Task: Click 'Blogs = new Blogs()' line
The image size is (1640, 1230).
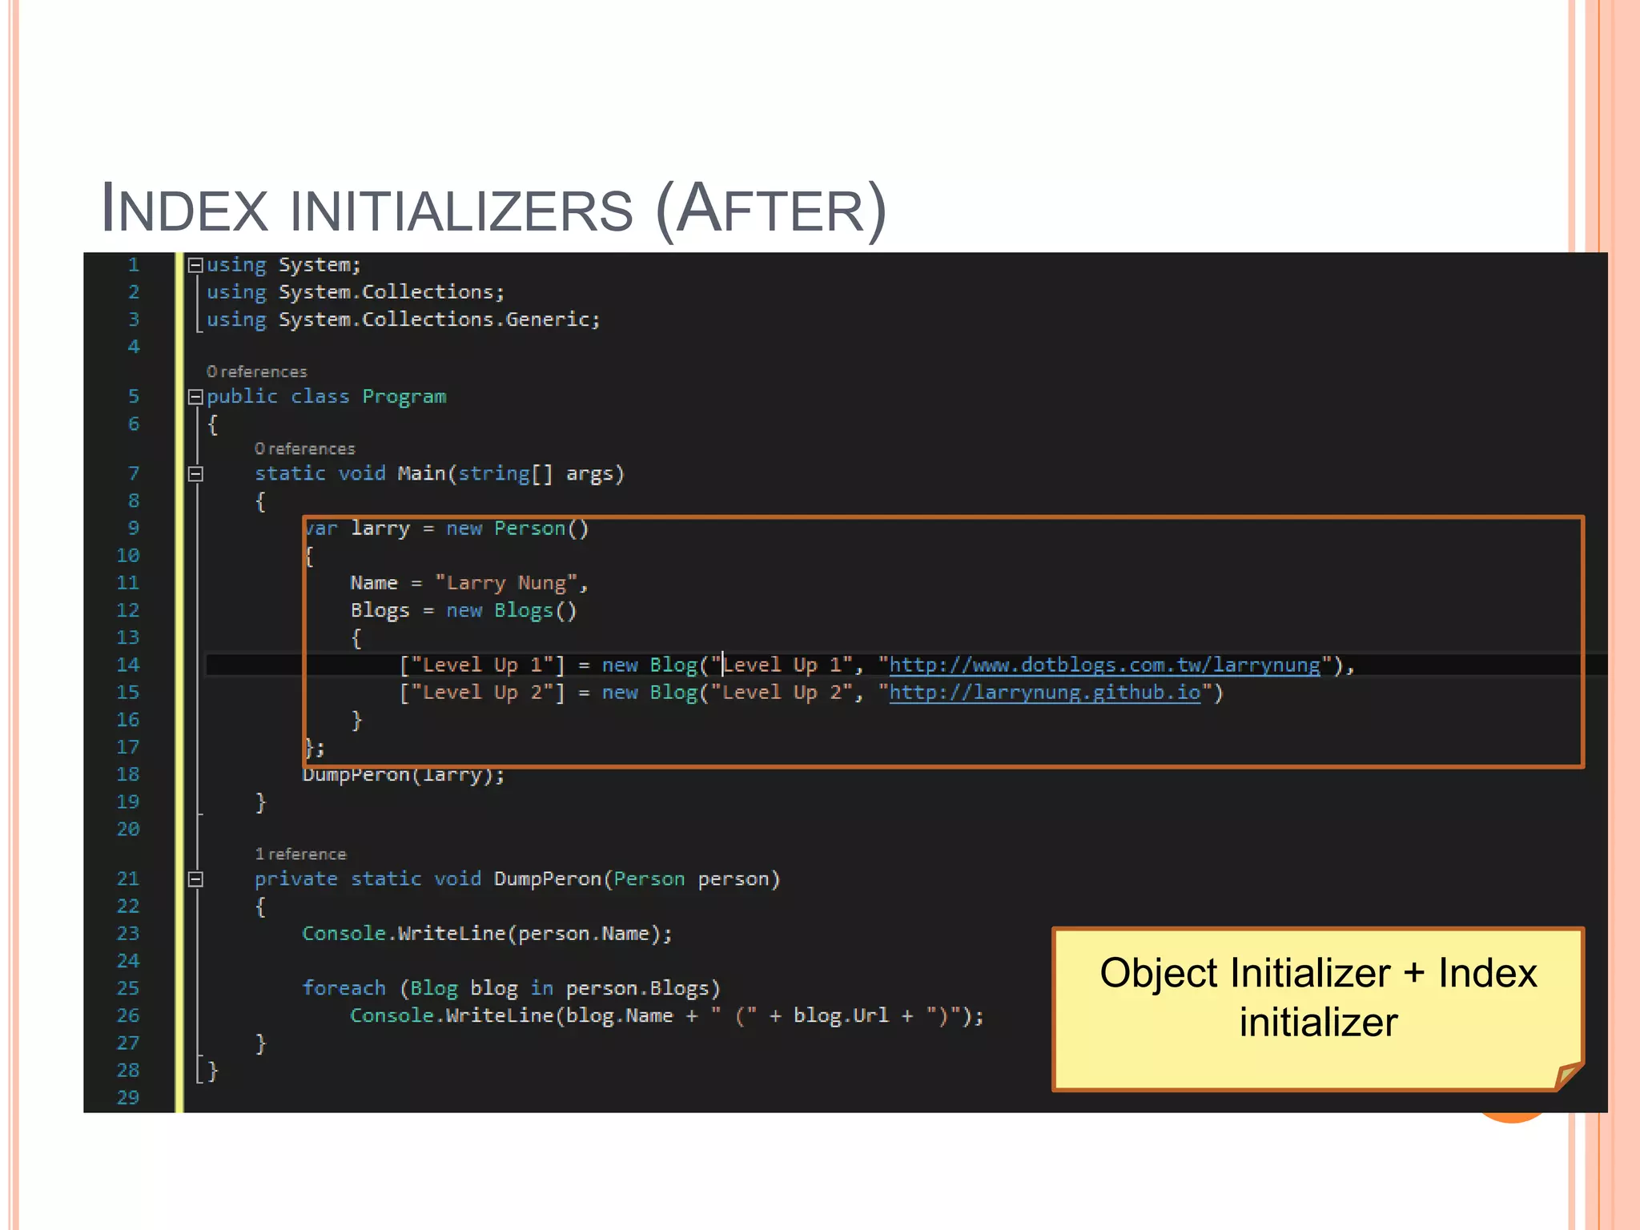Action: 464,610
